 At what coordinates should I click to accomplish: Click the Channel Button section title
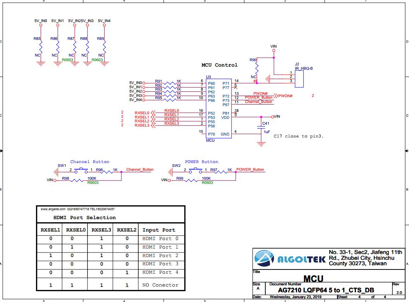click(x=90, y=162)
